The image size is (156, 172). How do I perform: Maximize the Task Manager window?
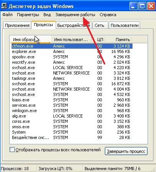142,6
